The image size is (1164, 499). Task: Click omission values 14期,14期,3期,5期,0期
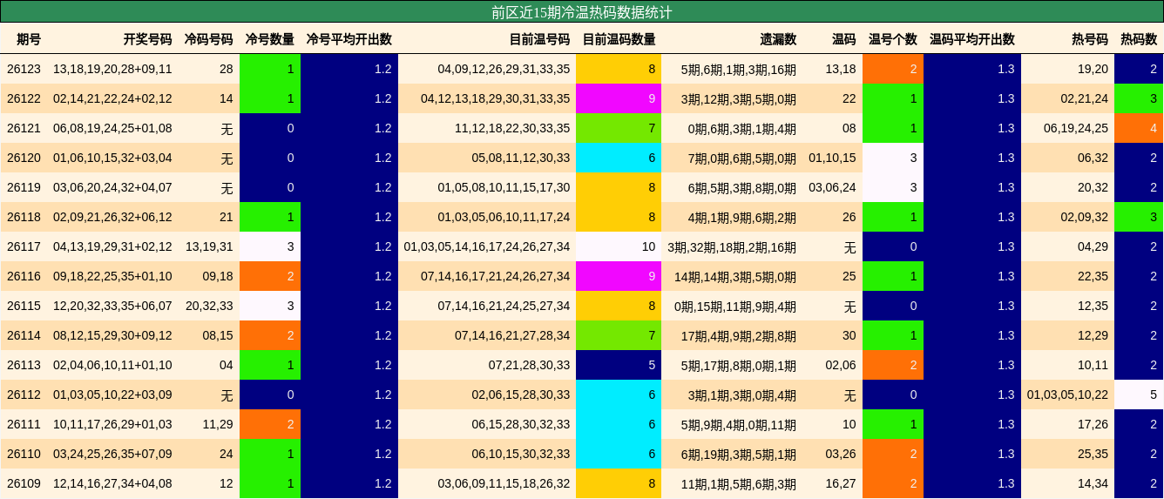[x=735, y=276]
